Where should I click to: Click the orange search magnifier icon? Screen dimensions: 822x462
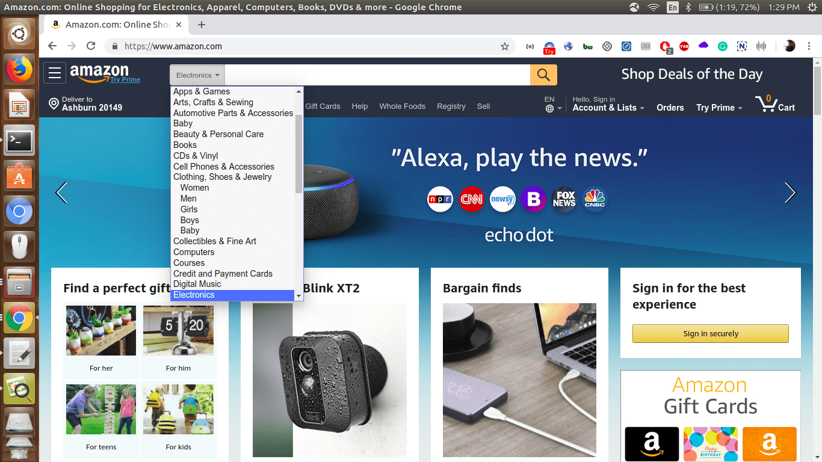pos(543,75)
